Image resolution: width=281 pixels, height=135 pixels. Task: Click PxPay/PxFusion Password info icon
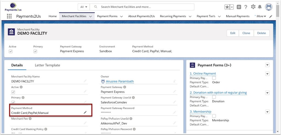[x=134, y=129]
